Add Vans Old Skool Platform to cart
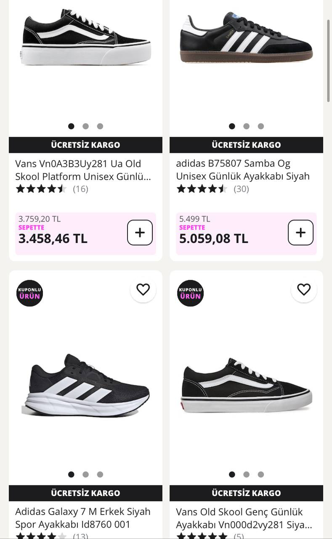The image size is (332, 539). pyautogui.click(x=140, y=232)
